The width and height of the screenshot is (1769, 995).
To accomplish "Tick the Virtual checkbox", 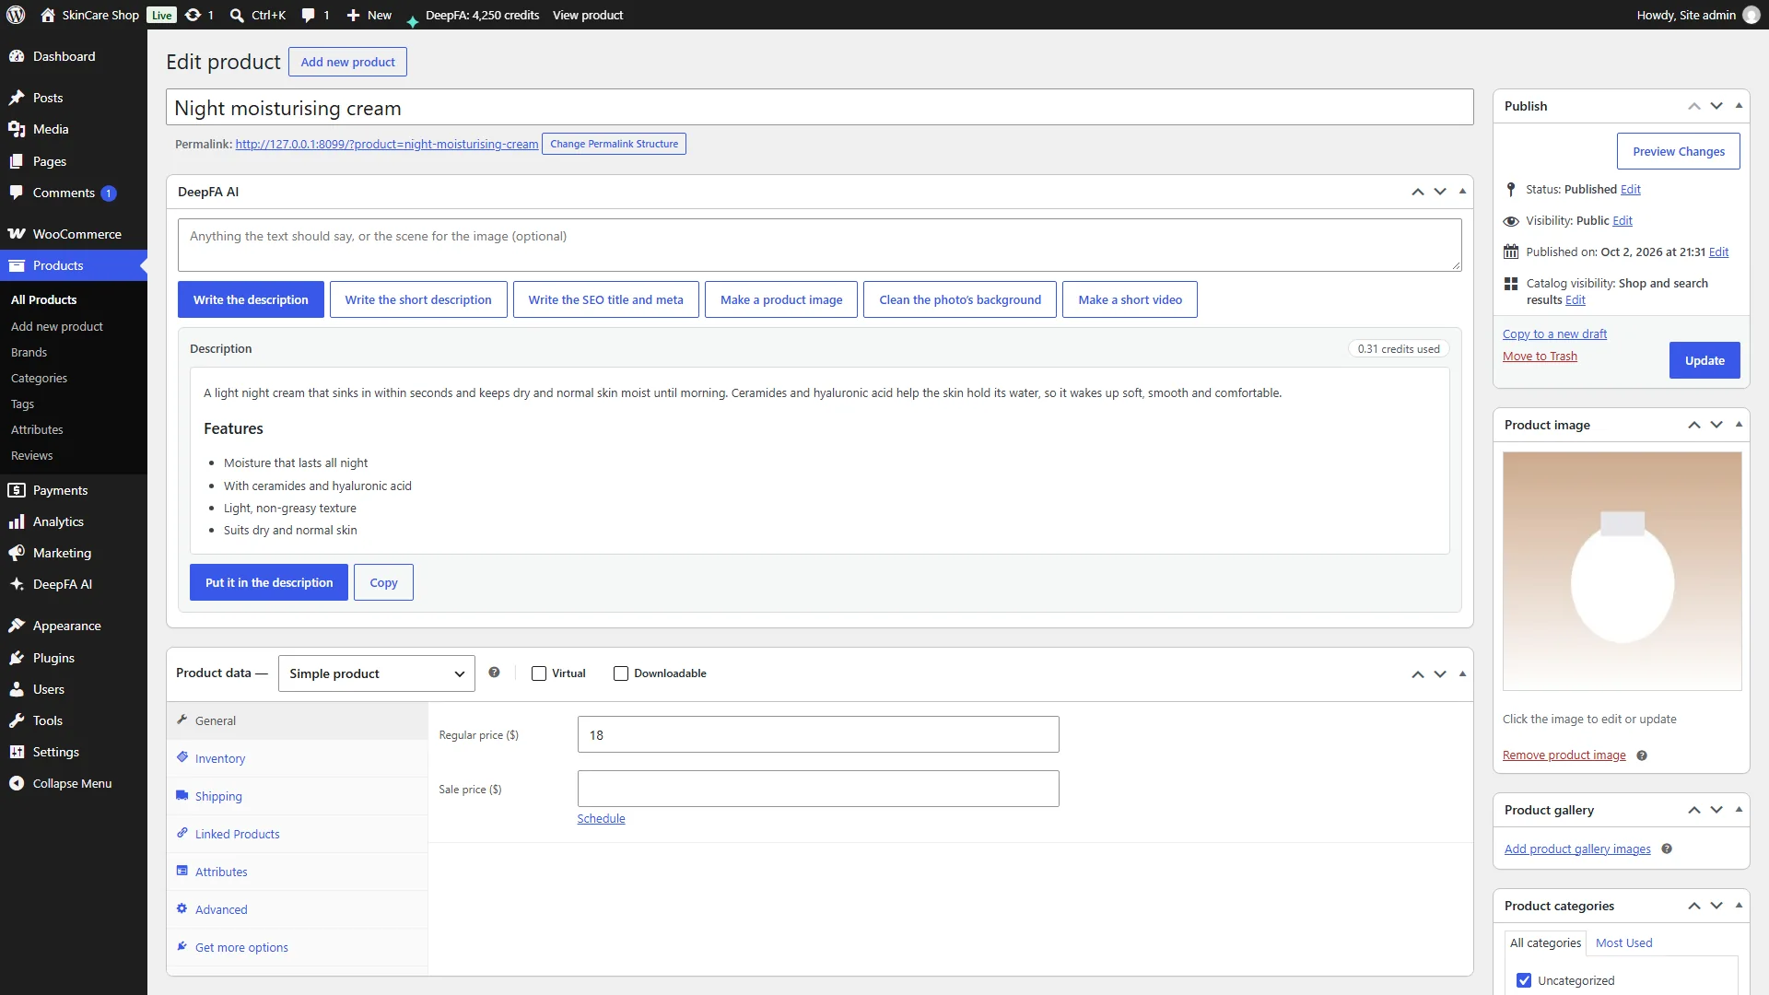I will click(539, 673).
